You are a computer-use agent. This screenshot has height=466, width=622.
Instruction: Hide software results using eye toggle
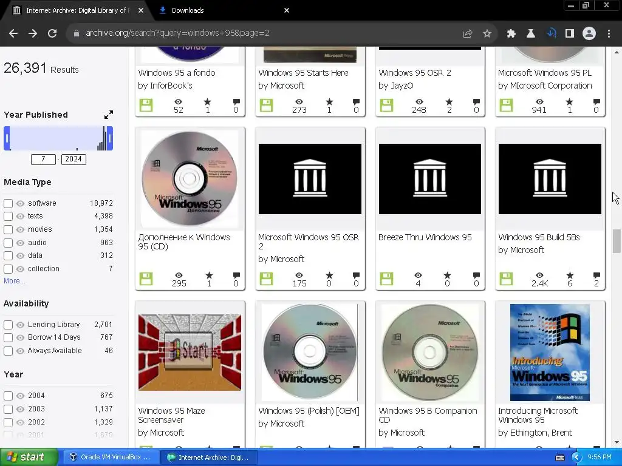tap(20, 204)
